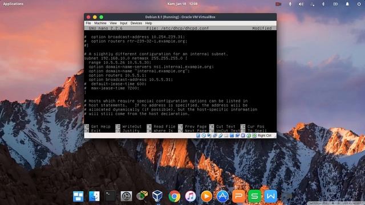The width and height of the screenshot is (365, 205).
Task: Click the 'Get Help' nano shortcut label
Action: 100,126
